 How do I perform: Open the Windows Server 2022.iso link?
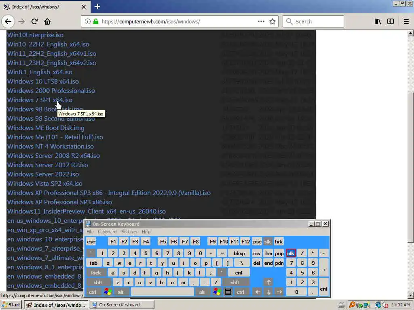coord(43,174)
